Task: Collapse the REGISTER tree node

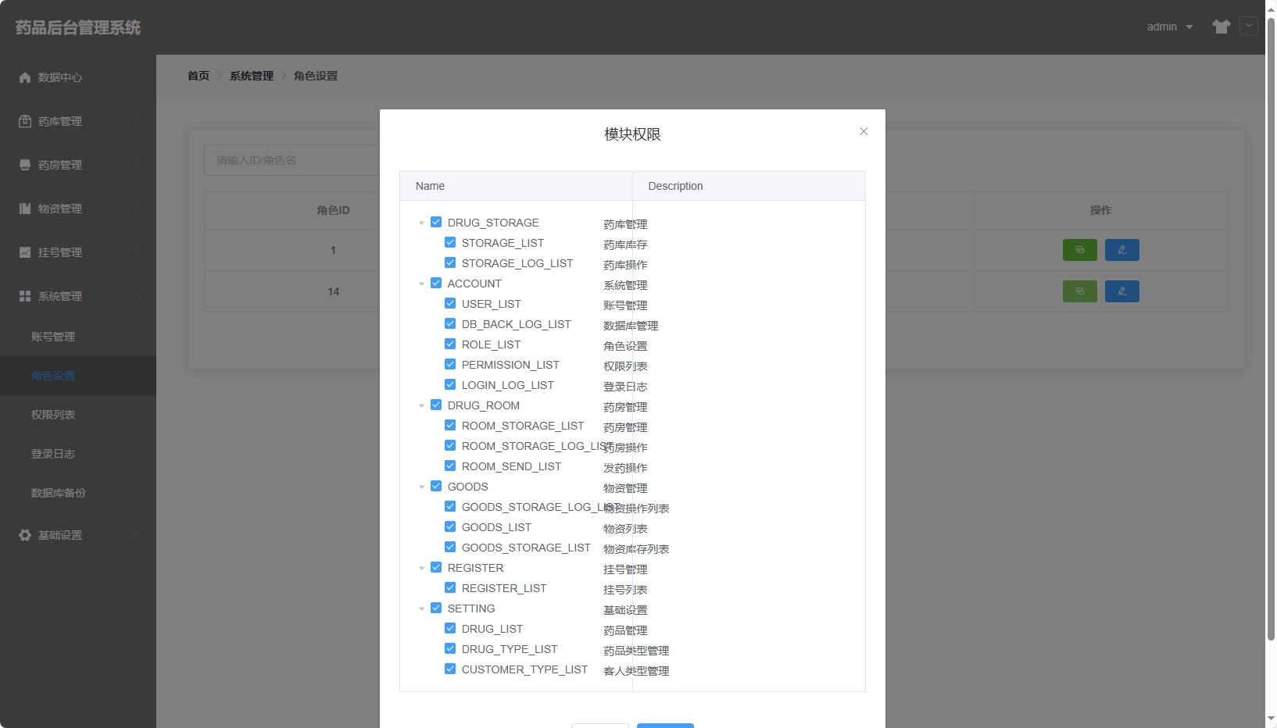Action: [x=421, y=568]
